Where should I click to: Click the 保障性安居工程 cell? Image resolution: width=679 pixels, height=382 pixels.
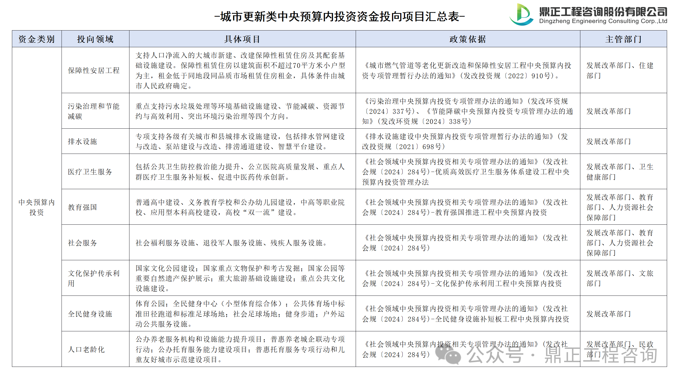(x=94, y=71)
